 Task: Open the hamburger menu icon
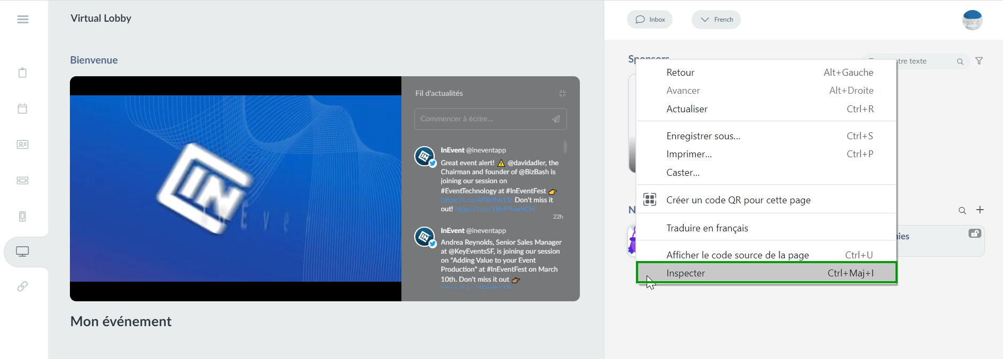click(x=23, y=20)
